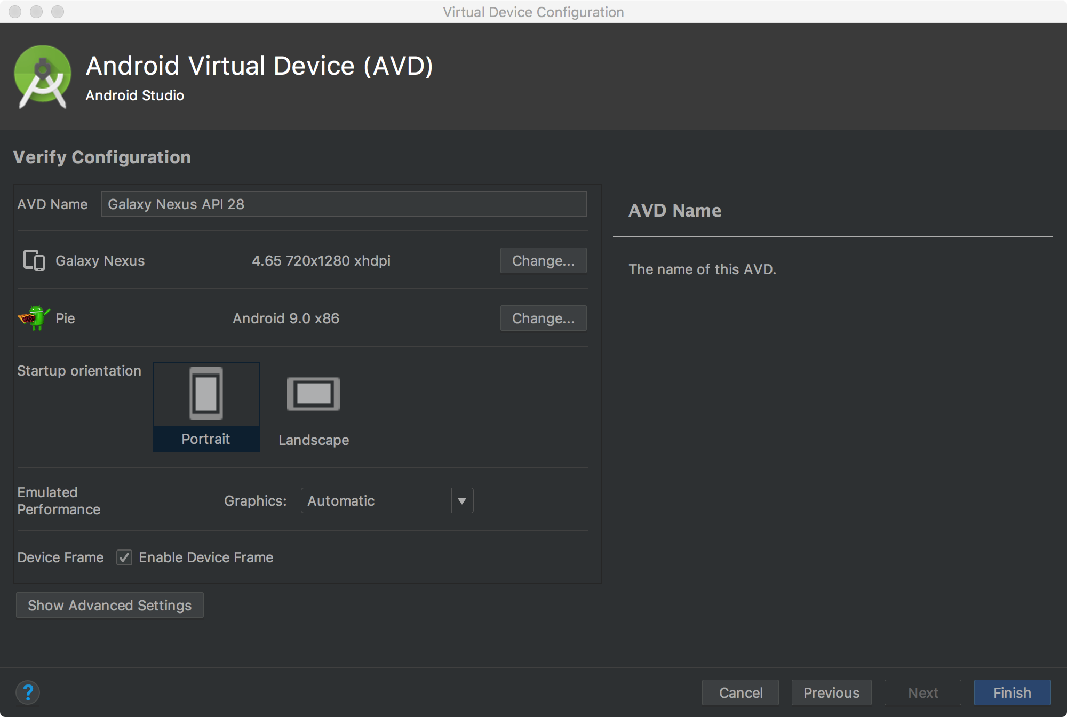Select the Landscape orientation phone icon

point(313,394)
